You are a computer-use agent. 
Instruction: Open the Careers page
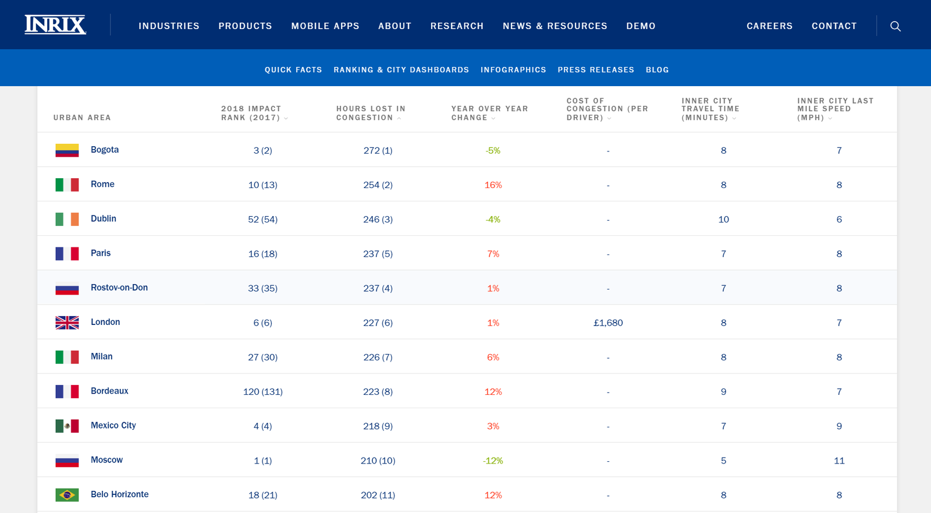(x=769, y=26)
